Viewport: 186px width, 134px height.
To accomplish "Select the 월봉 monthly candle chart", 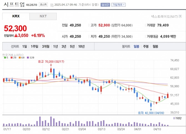I will click(155, 47).
